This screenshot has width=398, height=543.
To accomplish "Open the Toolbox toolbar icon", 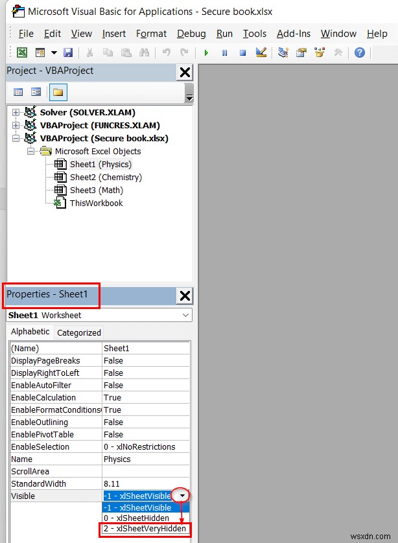I will coord(338,52).
